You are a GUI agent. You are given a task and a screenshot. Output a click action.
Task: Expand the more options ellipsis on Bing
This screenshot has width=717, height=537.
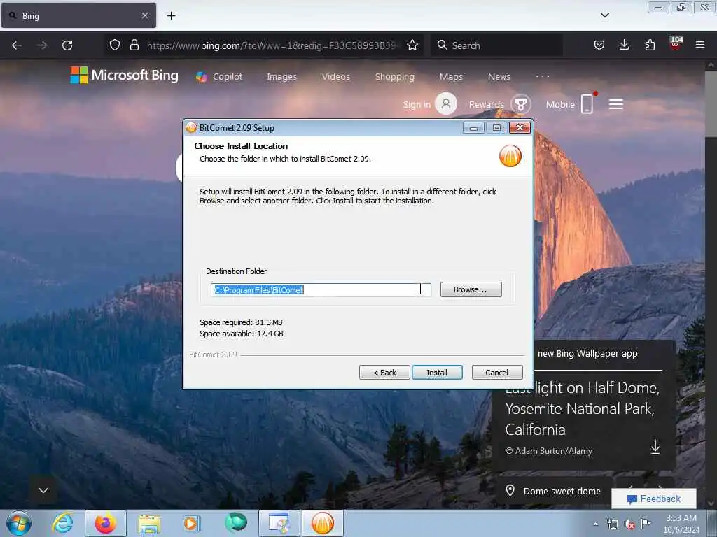[x=543, y=76]
